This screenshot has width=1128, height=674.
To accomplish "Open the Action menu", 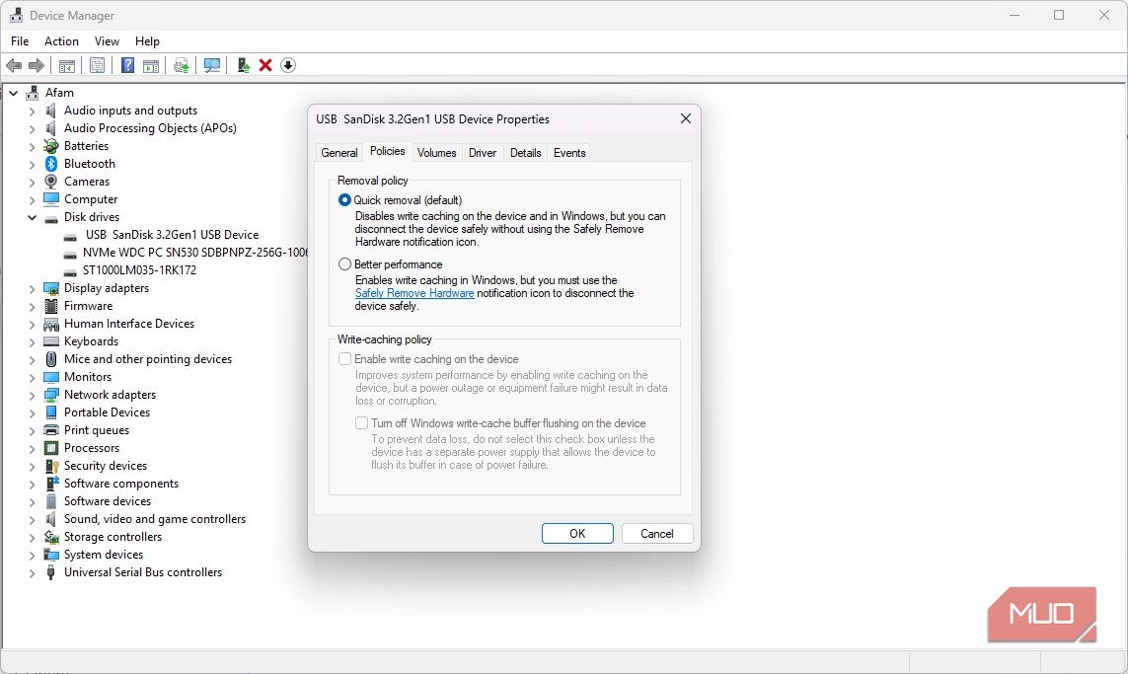I will (x=61, y=41).
